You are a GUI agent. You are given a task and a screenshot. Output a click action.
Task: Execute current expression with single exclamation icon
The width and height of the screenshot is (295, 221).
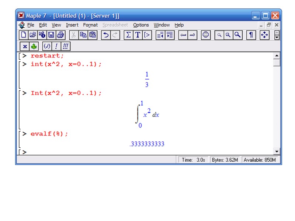tap(56, 46)
